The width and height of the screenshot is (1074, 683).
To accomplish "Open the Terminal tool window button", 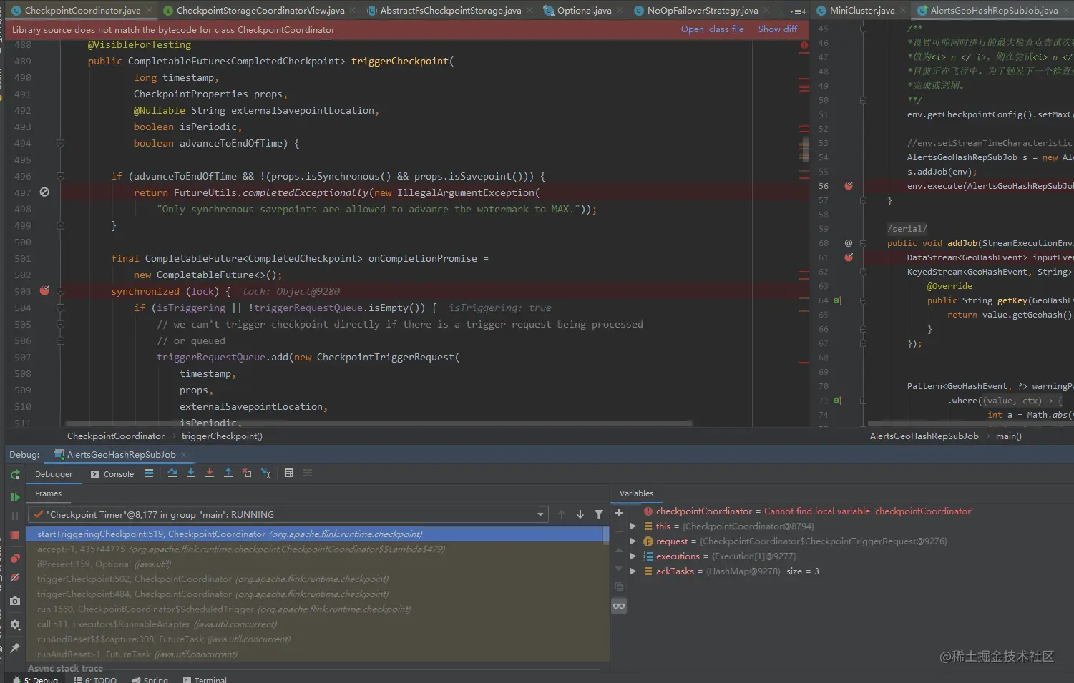I will pyautogui.click(x=205, y=679).
